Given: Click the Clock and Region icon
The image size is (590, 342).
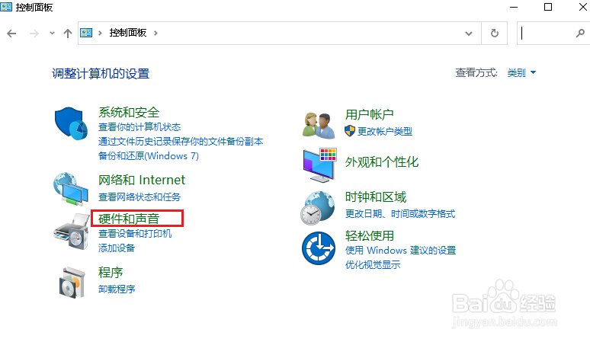Looking at the screenshot, I should 319,206.
